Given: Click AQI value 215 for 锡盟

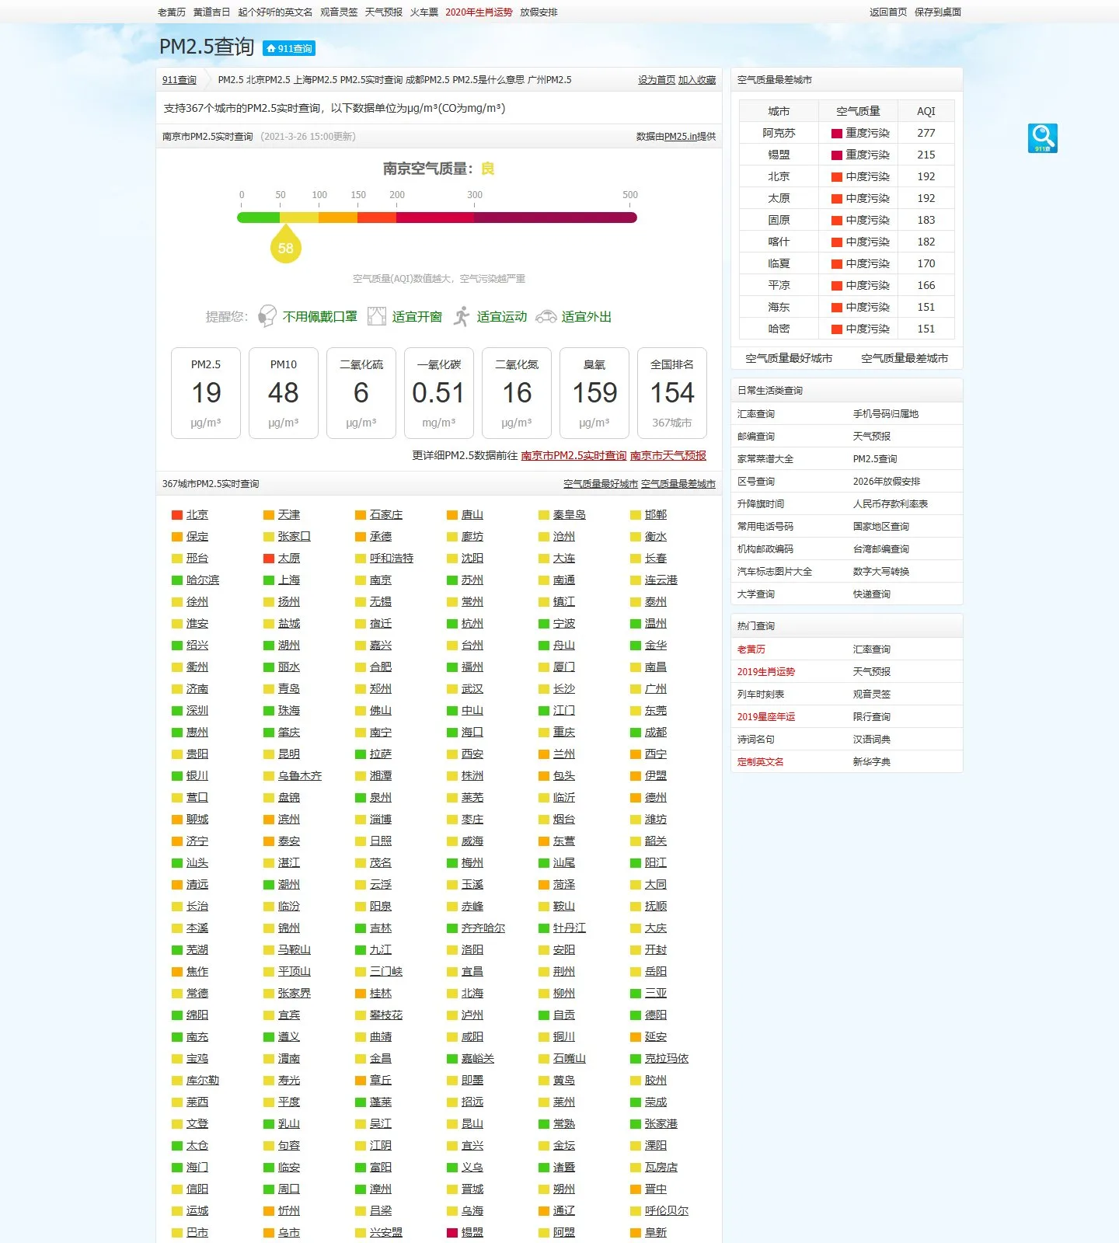Looking at the screenshot, I should pos(926,155).
